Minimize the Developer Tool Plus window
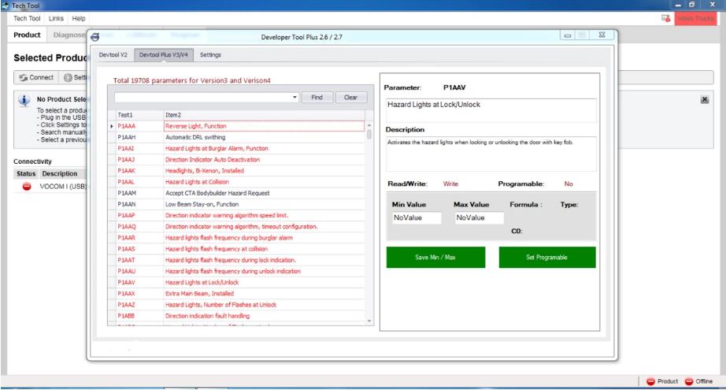 [567, 35]
